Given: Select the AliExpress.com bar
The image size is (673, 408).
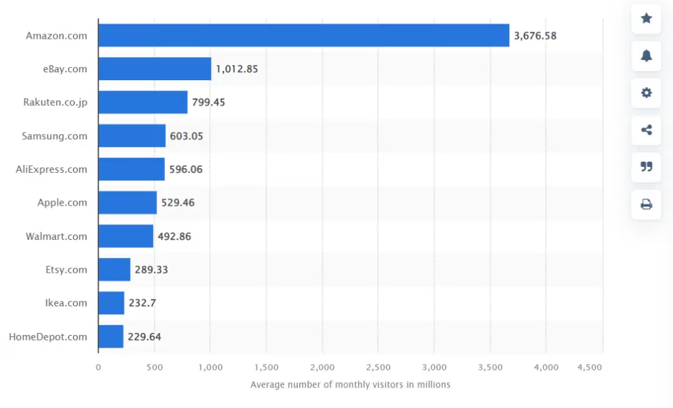Looking at the screenshot, I should click(x=131, y=170).
